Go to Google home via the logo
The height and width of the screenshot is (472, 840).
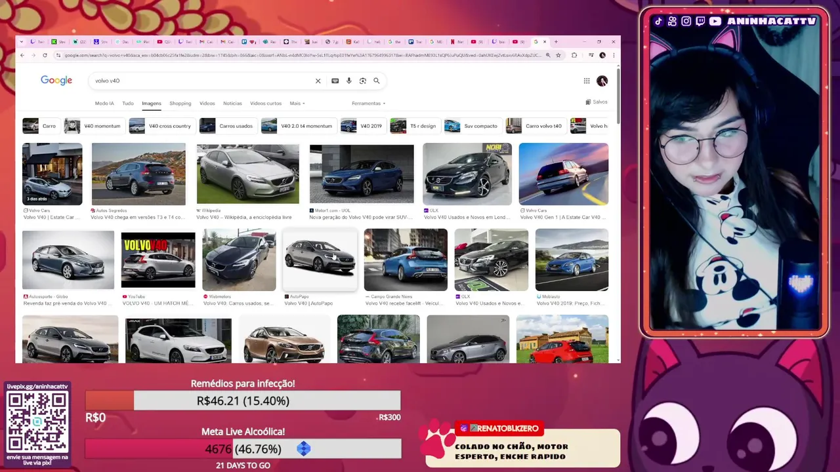click(56, 80)
